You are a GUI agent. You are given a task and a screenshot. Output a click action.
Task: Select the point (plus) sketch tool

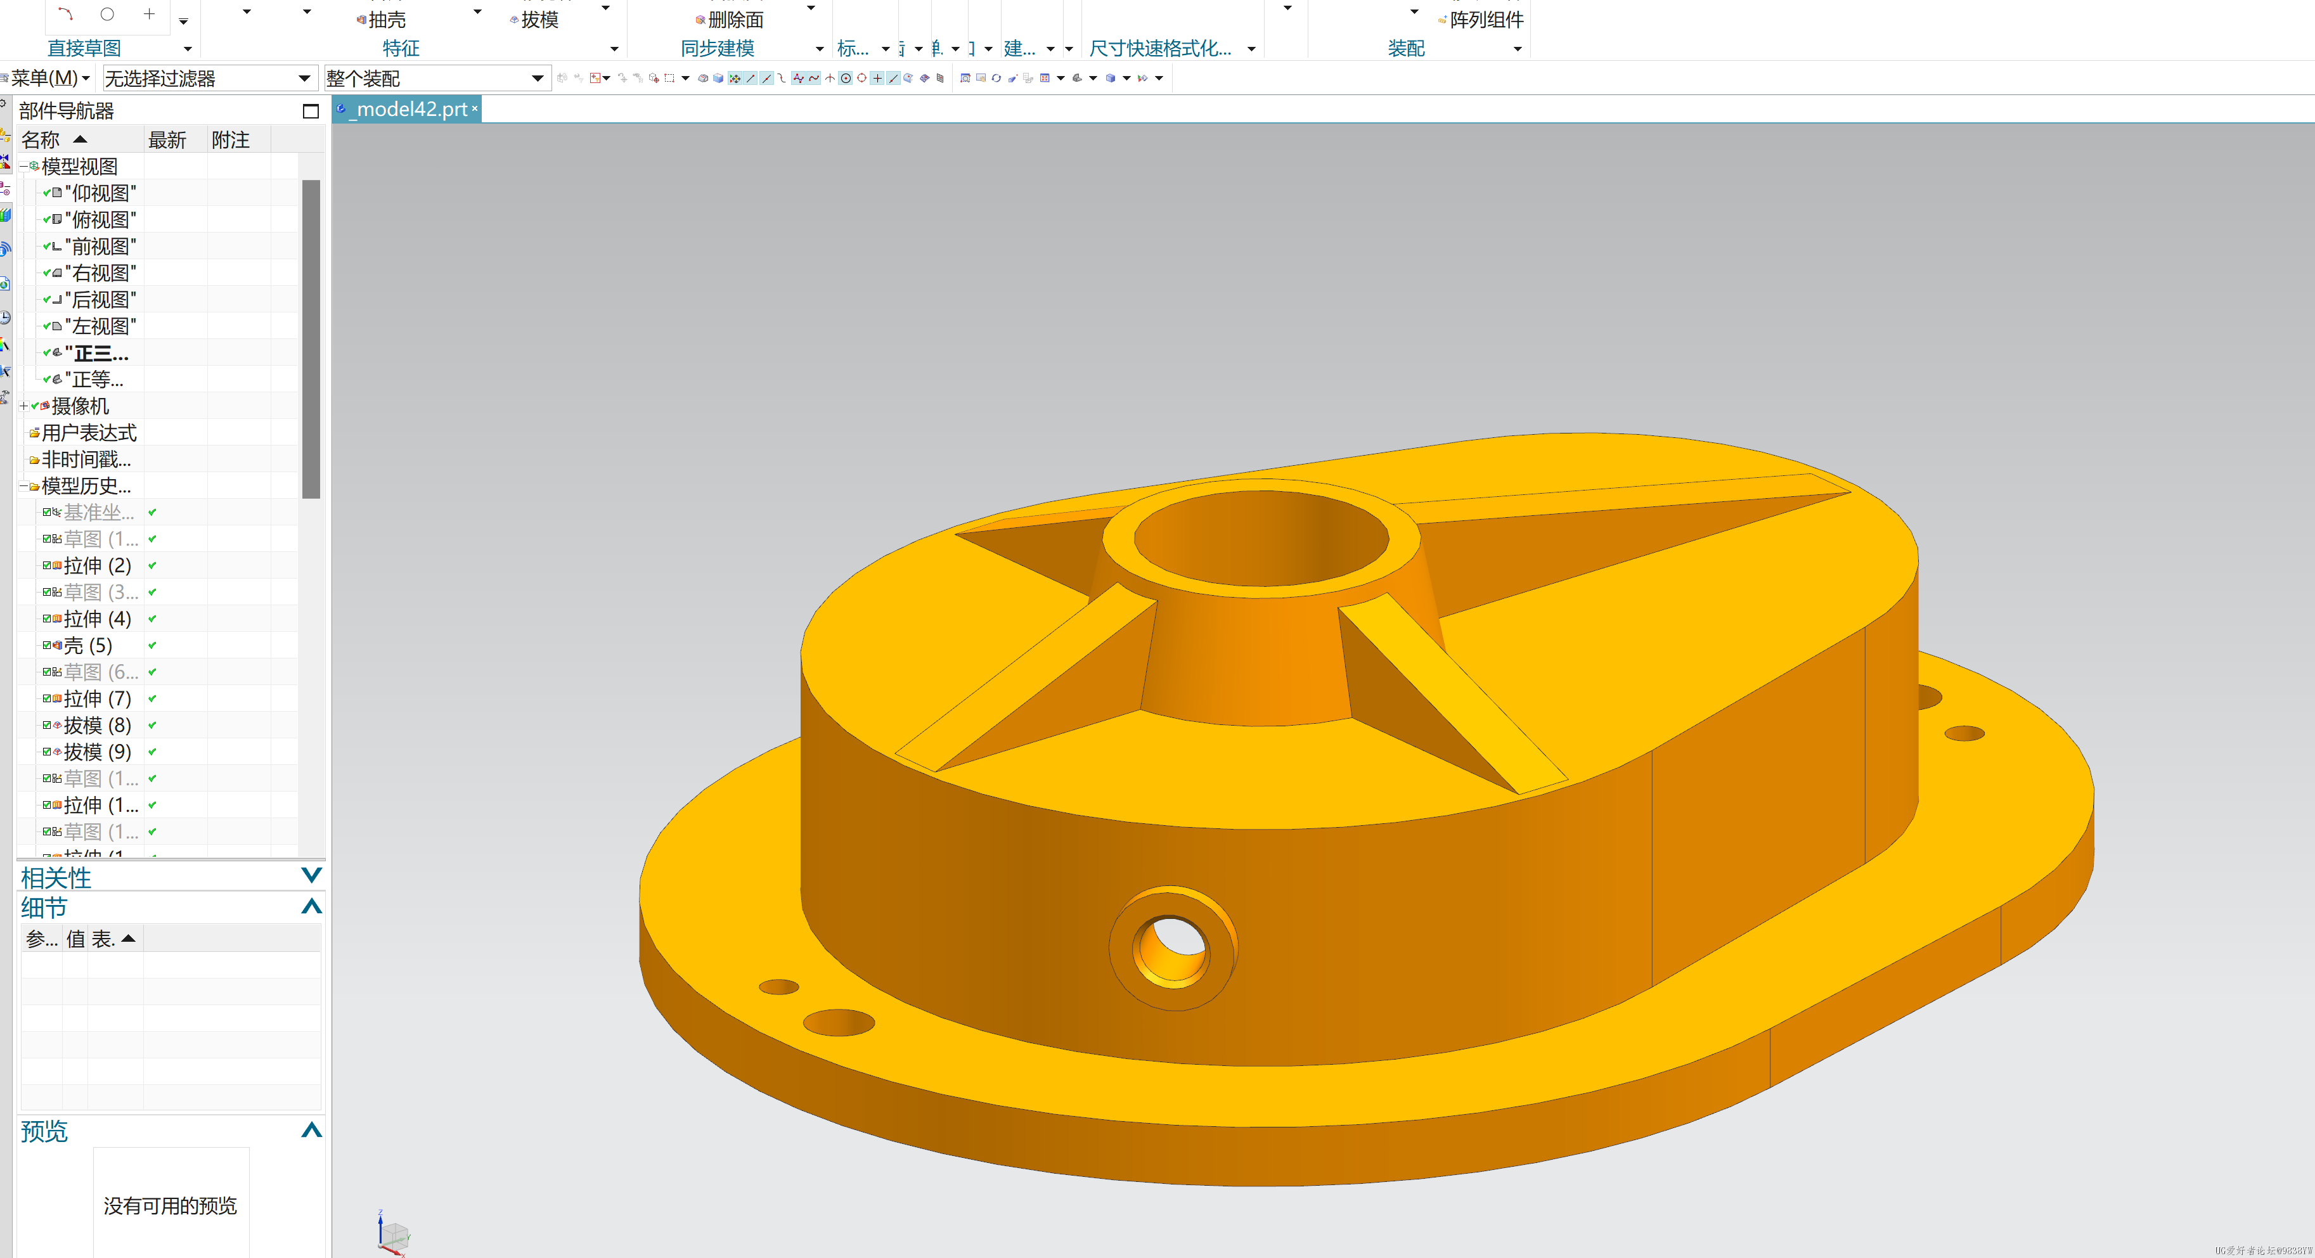pyautogui.click(x=149, y=13)
